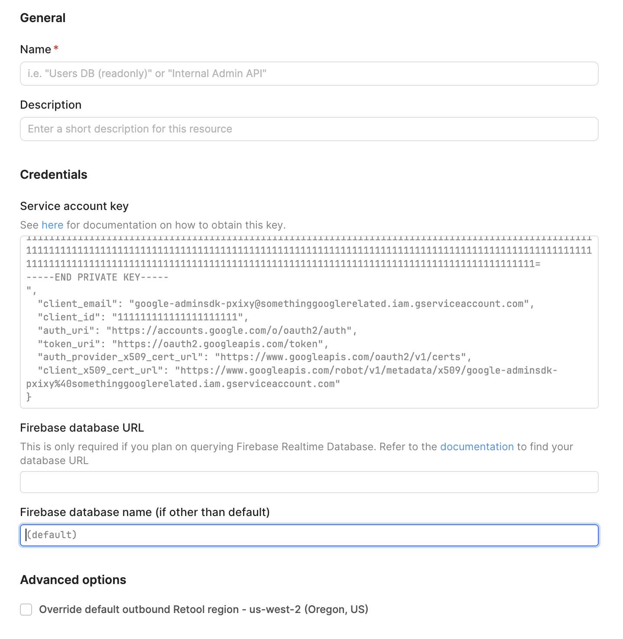Click the client_id line in key JSON
623x639 pixels.
(143, 317)
